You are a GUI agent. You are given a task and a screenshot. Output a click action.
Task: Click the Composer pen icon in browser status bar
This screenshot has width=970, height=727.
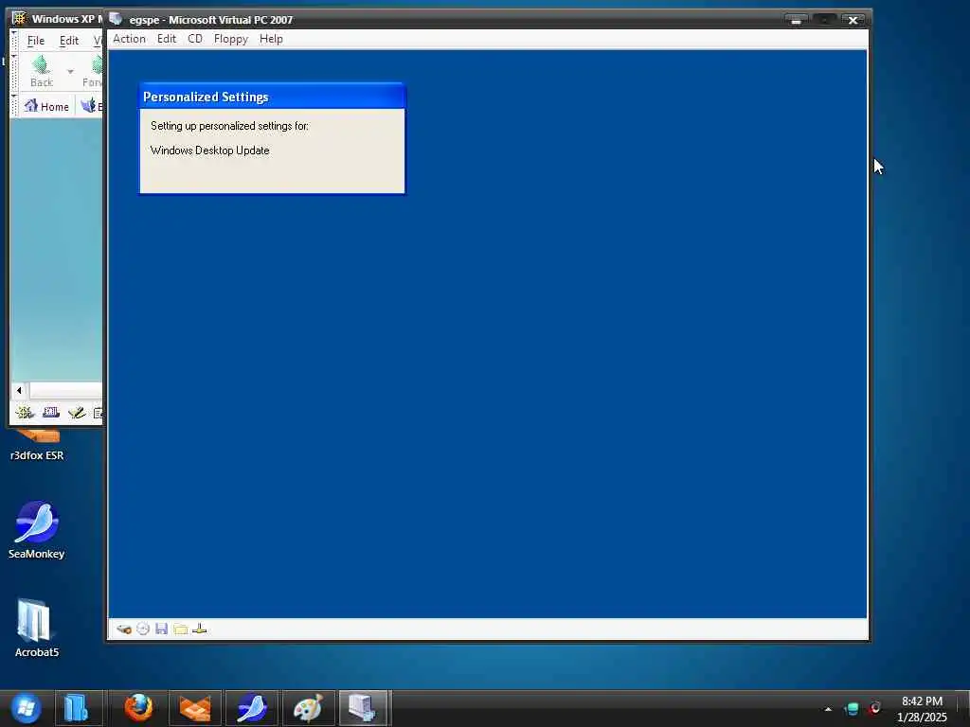coord(77,413)
